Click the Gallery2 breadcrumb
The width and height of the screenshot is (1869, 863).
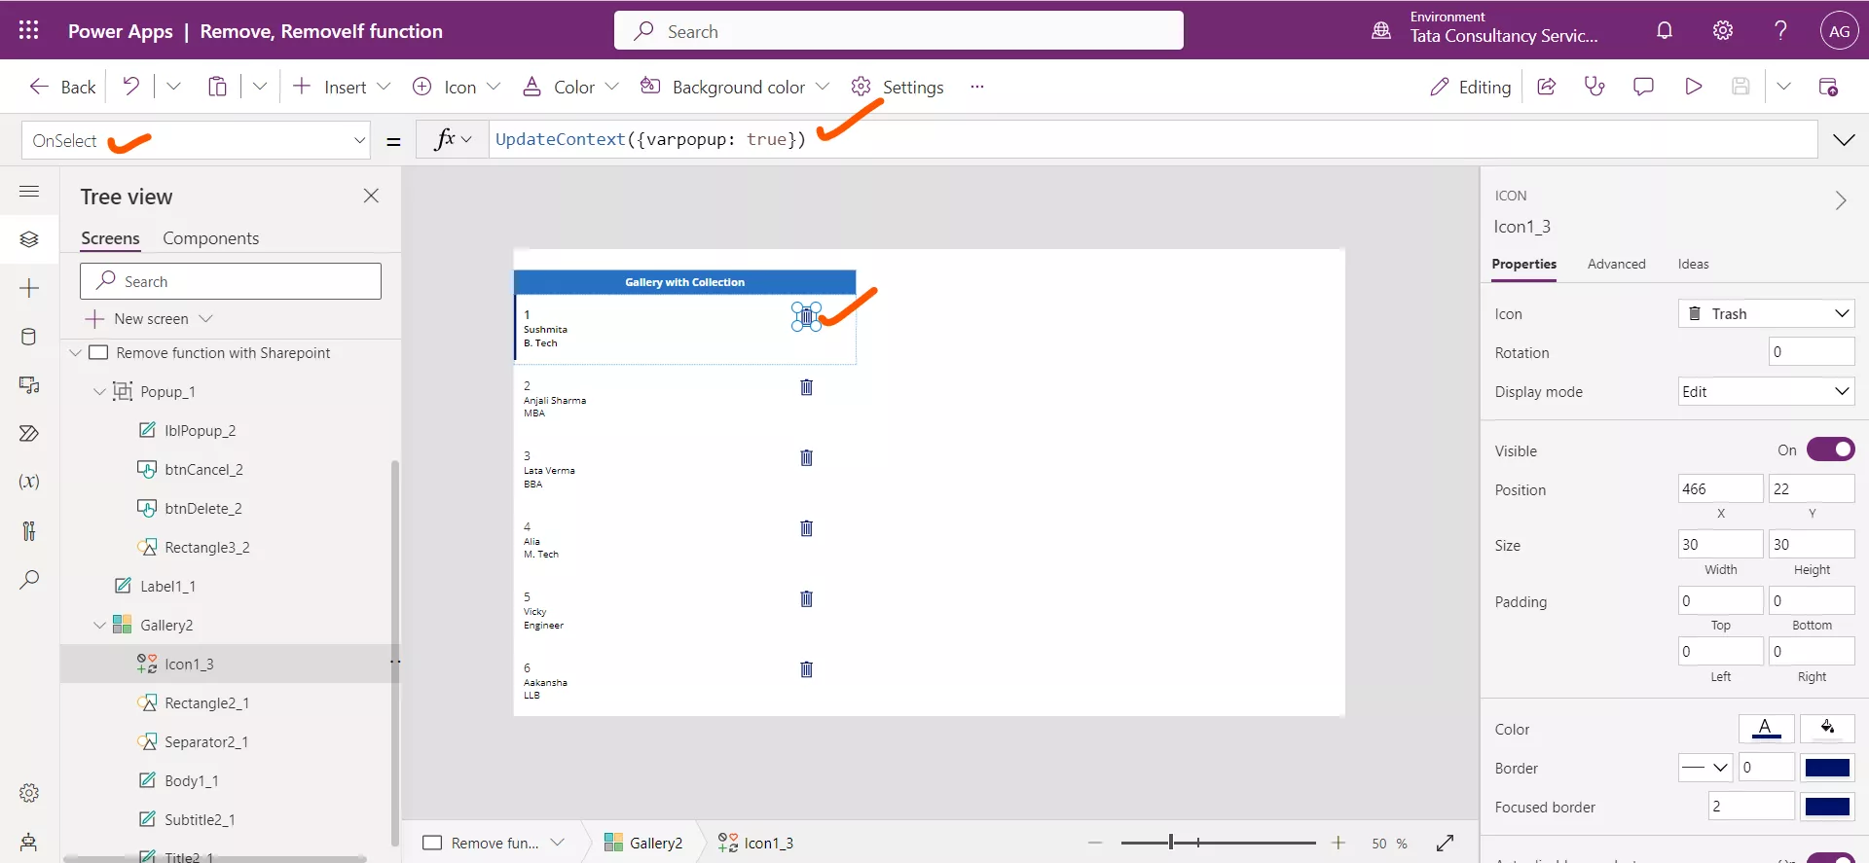(643, 843)
